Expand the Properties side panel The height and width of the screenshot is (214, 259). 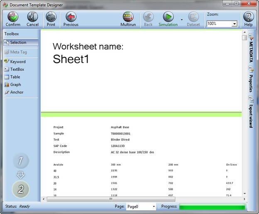tap(251, 79)
